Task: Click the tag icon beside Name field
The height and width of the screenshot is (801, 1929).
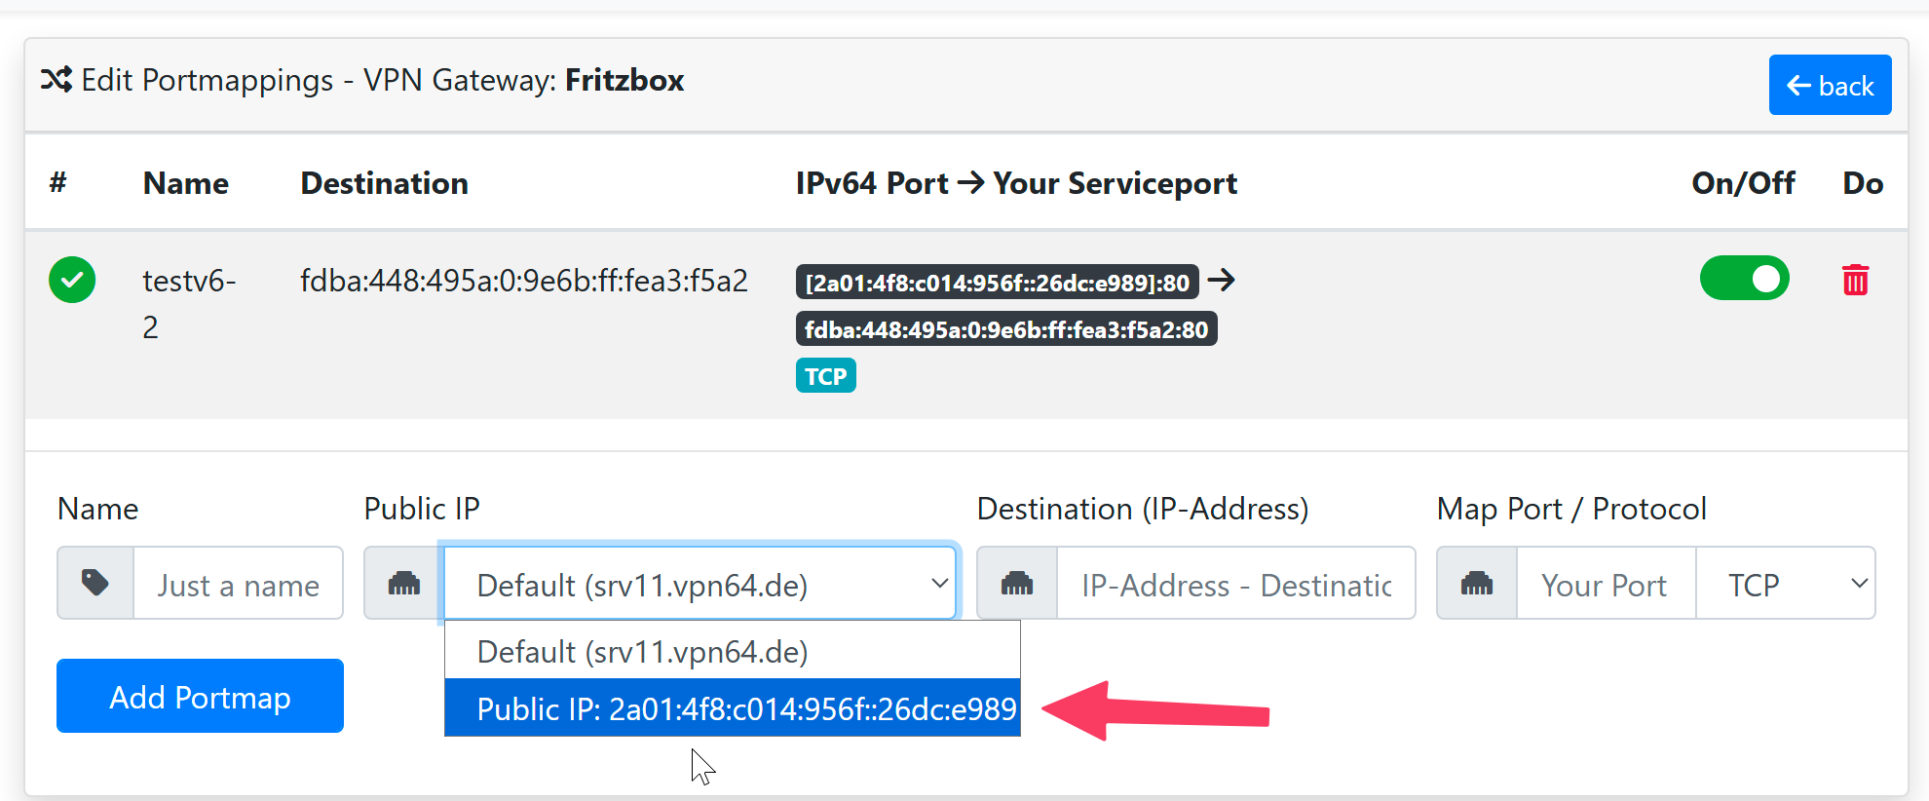Action: [95, 584]
